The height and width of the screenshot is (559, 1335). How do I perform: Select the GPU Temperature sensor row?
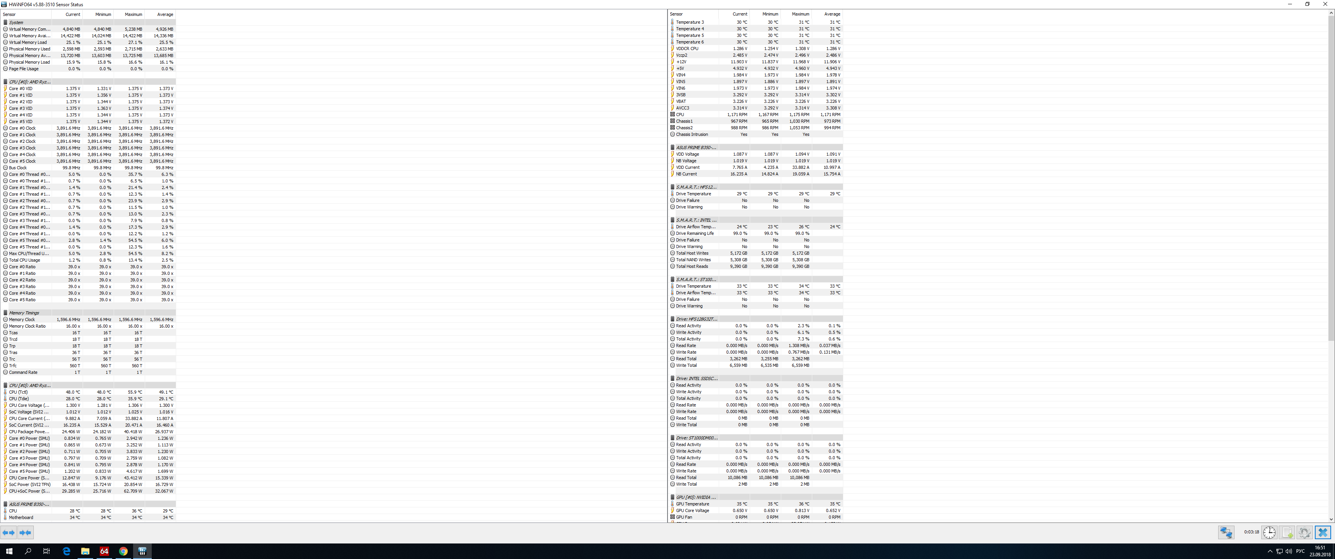[x=692, y=504]
